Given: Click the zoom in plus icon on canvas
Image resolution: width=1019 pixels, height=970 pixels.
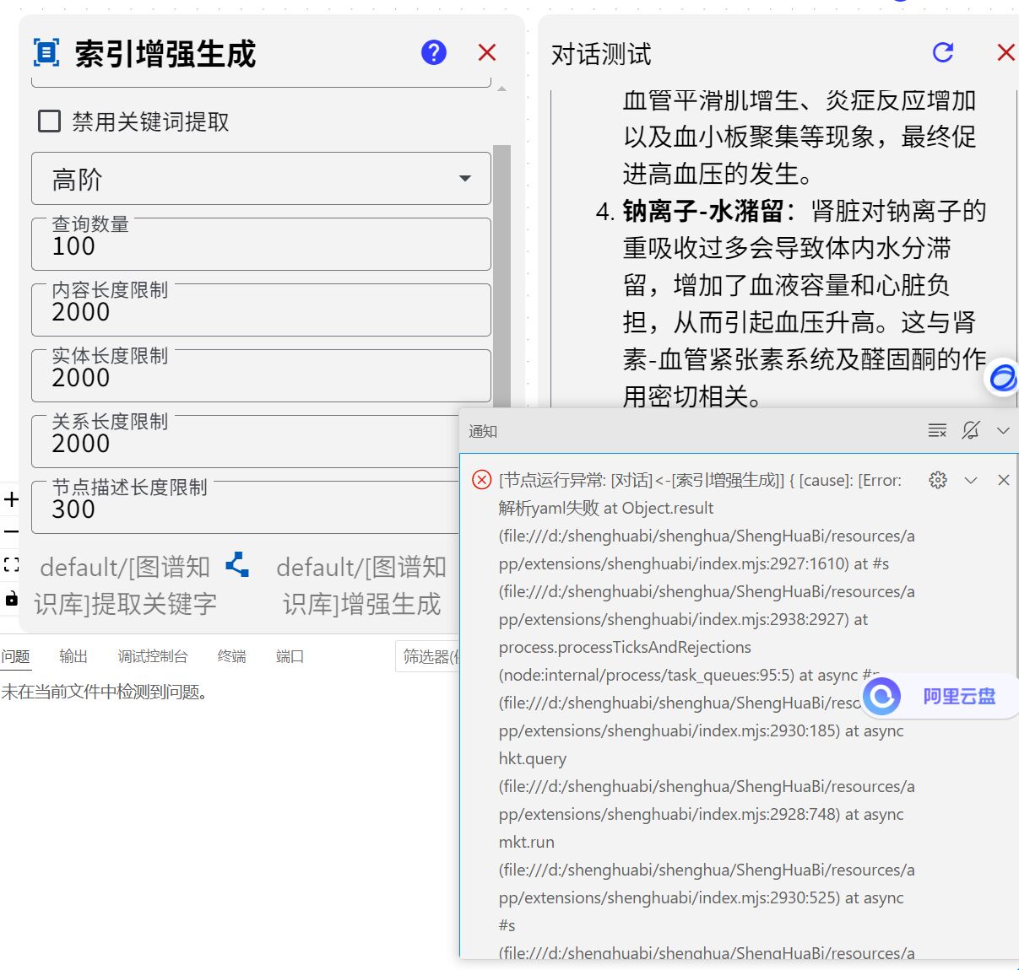Looking at the screenshot, I should (12, 499).
